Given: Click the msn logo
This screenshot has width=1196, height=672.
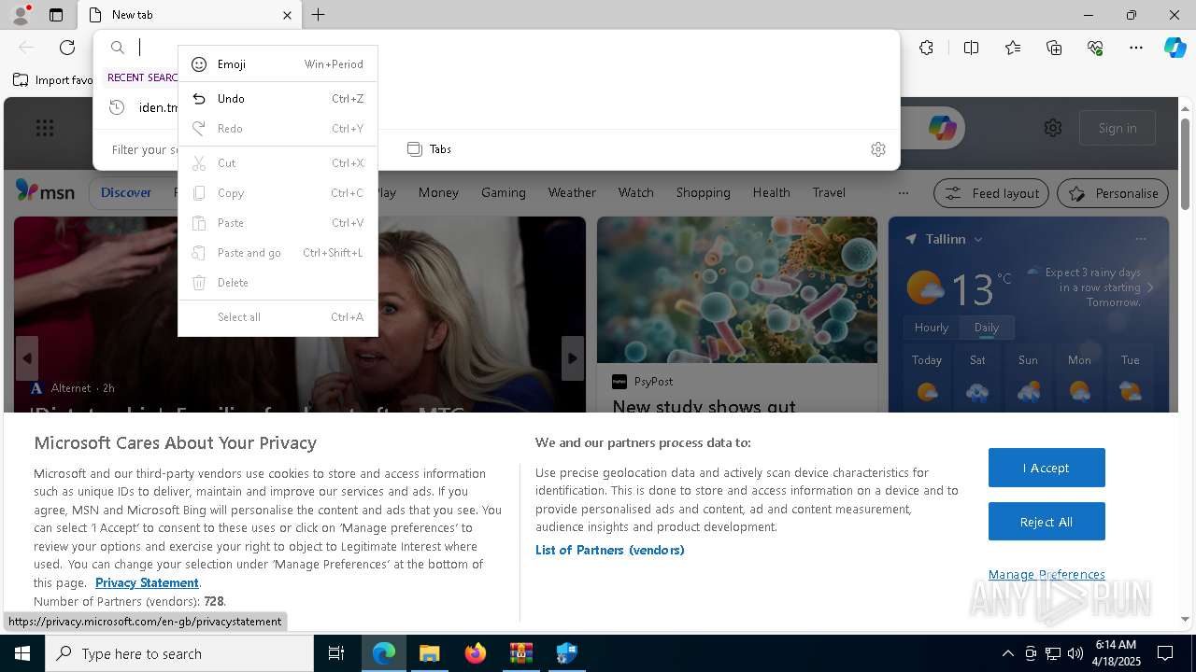Looking at the screenshot, I should (x=45, y=191).
